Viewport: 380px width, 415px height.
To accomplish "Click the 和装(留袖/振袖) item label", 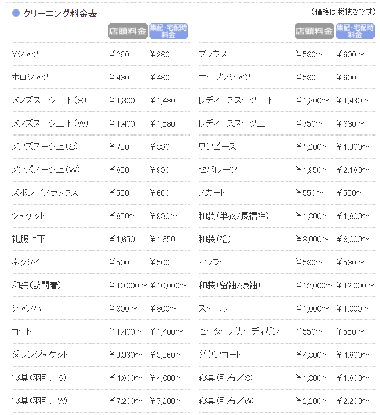I will coord(229,285).
